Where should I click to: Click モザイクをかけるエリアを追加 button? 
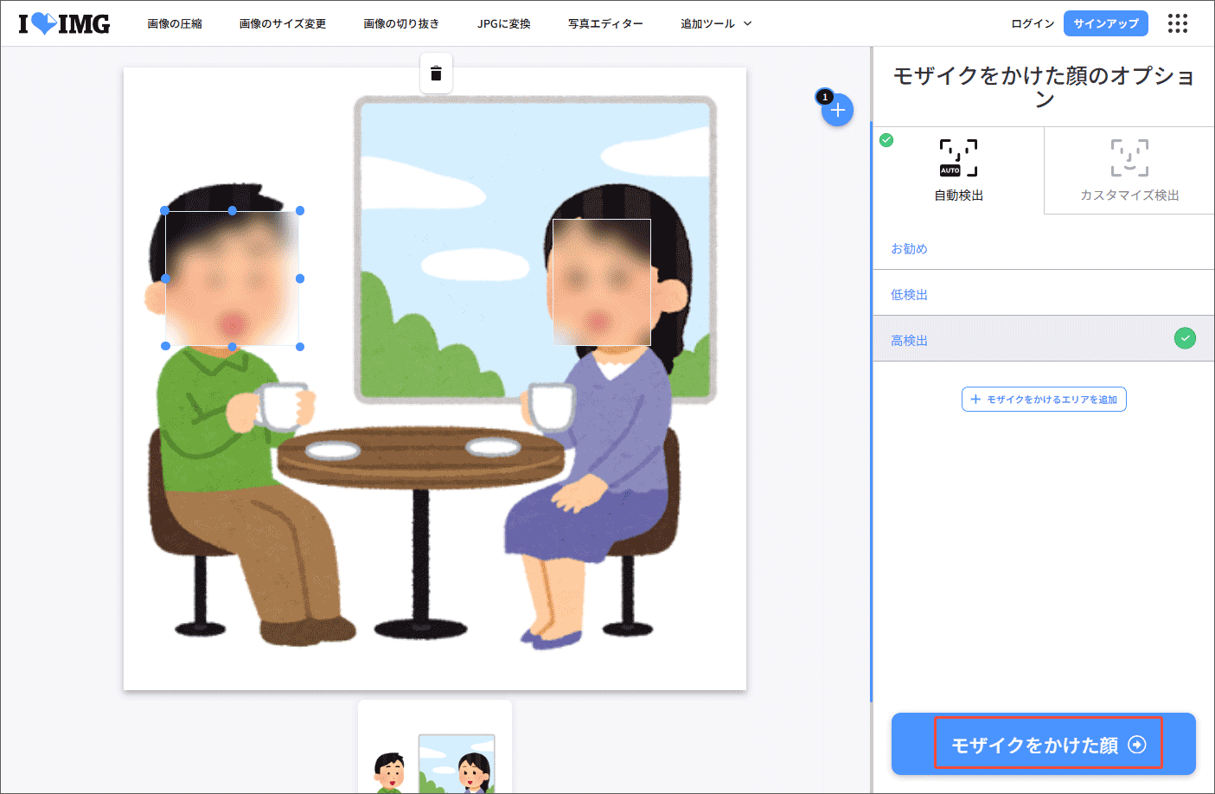[1044, 399]
